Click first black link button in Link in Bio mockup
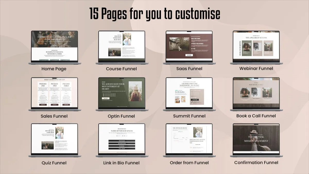The width and height of the screenshot is (309, 174). pos(122,141)
